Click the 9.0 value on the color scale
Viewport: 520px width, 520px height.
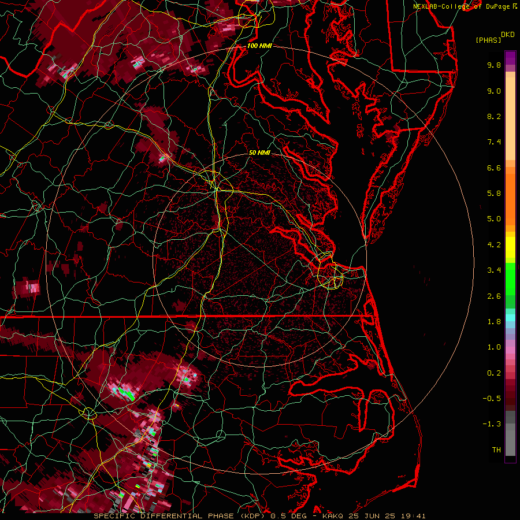[494, 91]
